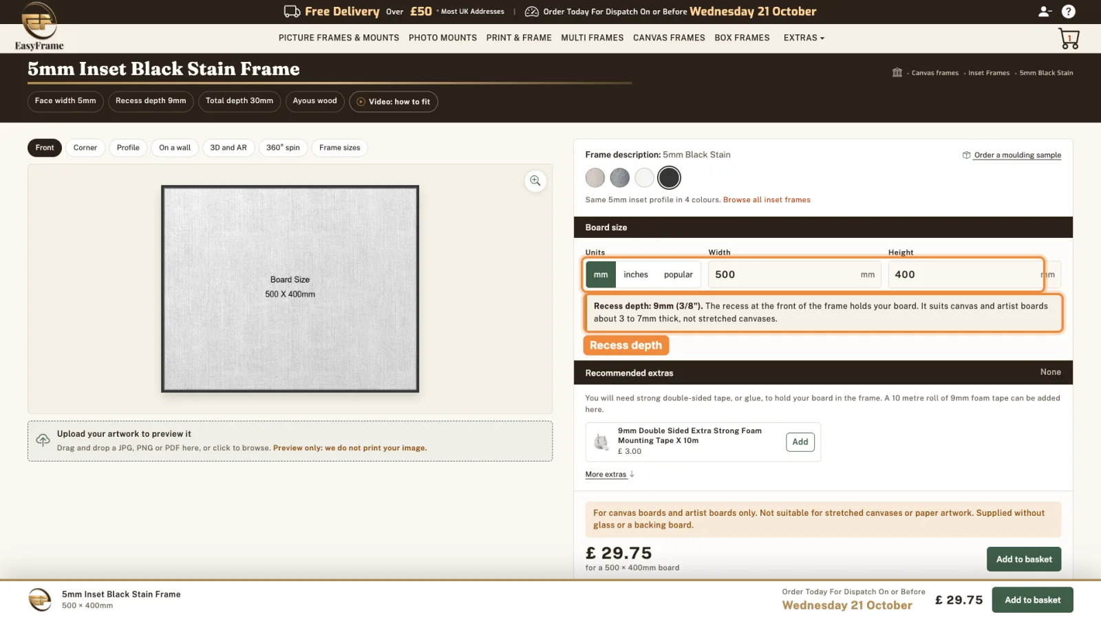Expand More extras
Screen dimensions: 1101x619
point(610,475)
